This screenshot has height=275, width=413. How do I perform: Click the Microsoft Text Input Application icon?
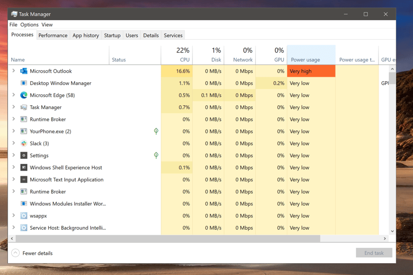point(24,180)
